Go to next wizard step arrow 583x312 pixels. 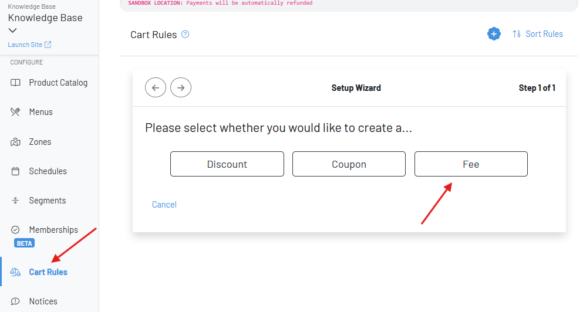pos(181,88)
